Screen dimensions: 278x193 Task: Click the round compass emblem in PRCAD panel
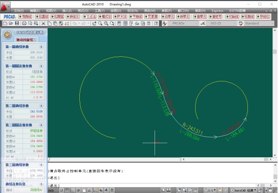click(7, 35)
